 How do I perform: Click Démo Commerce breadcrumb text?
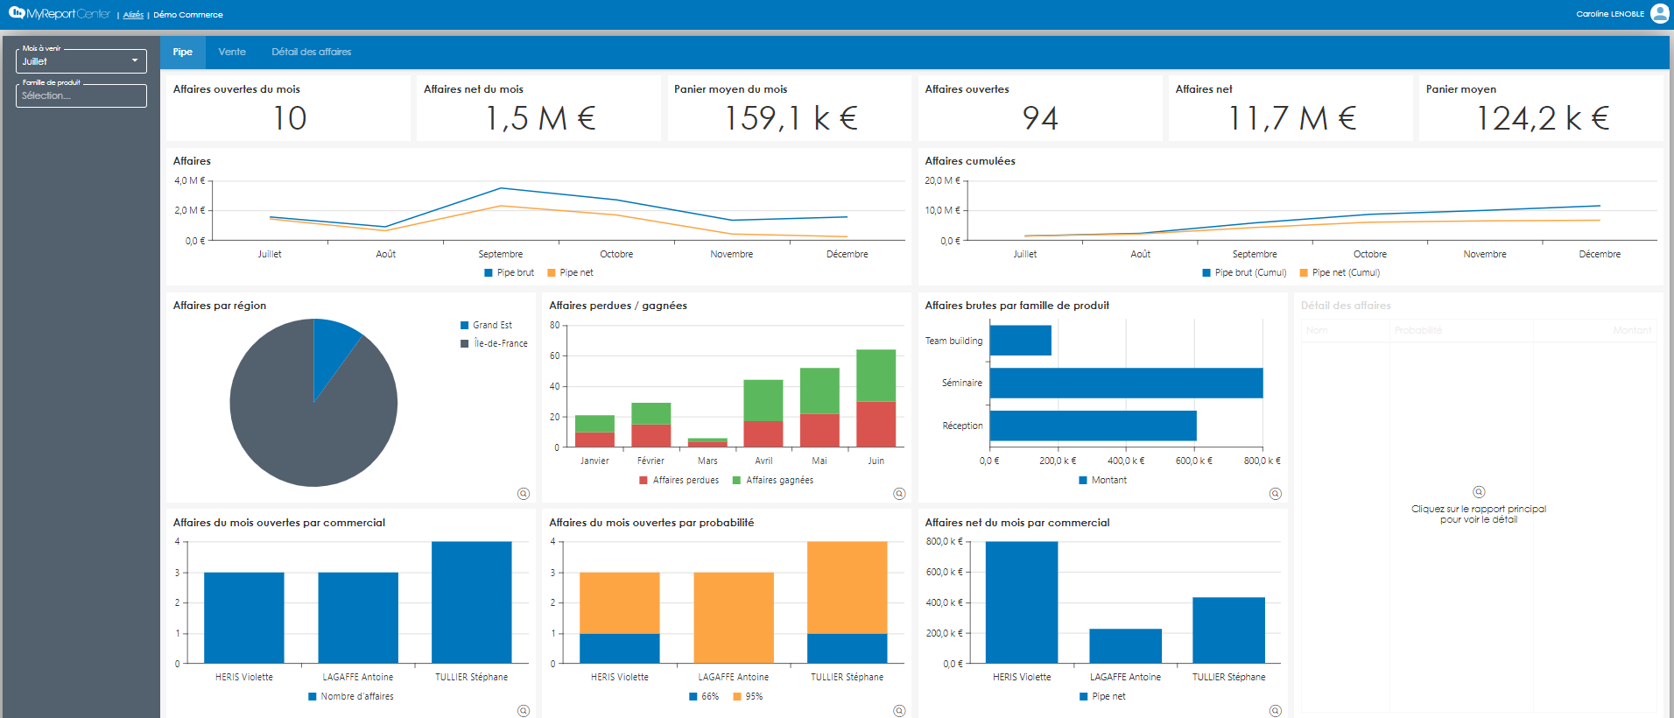tap(188, 15)
